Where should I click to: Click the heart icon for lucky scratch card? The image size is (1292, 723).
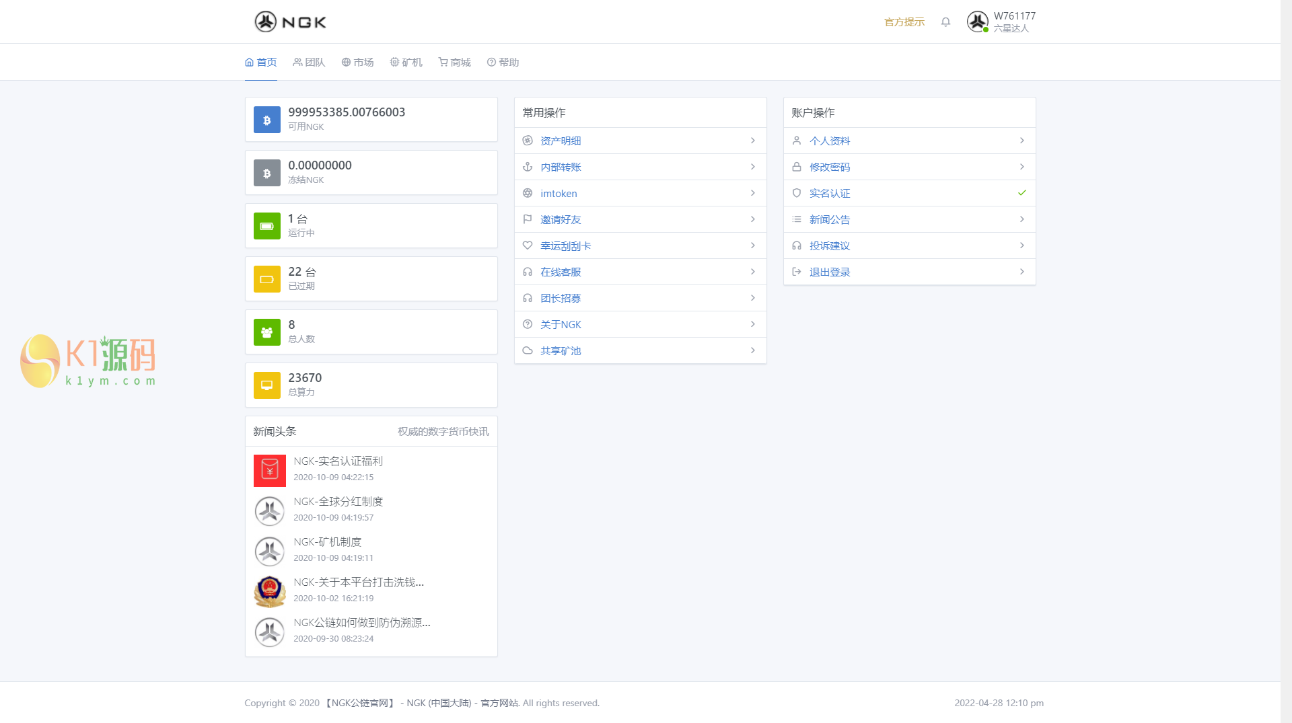(528, 245)
